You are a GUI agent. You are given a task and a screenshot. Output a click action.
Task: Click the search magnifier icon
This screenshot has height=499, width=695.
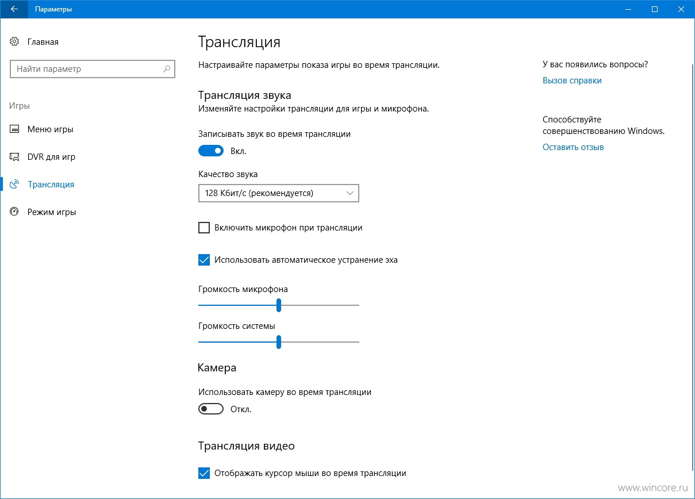tap(167, 69)
